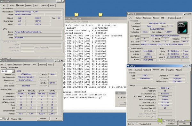The width and height of the screenshot is (192, 126).
Task: Click the x 14.0 multiplier value
Action: click(x=148, y=54)
